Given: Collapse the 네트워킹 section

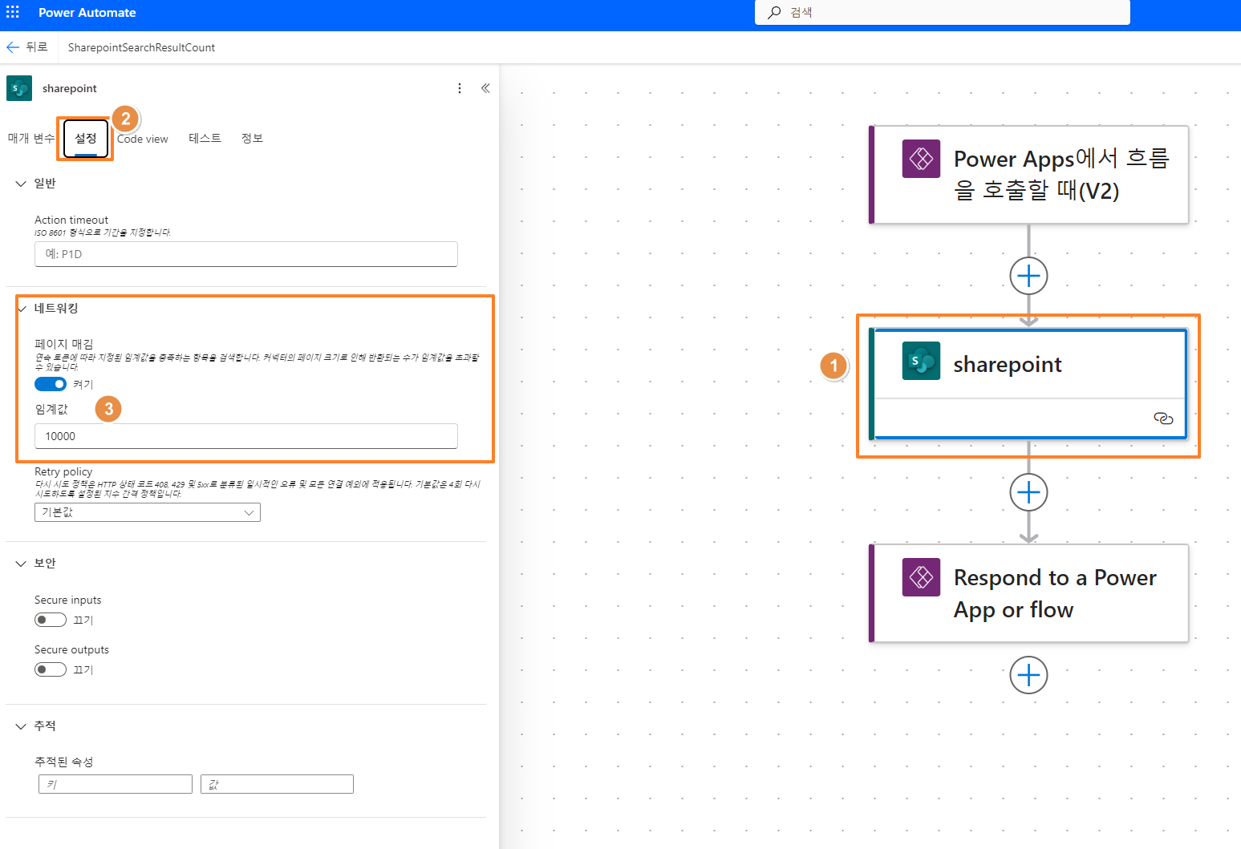Looking at the screenshot, I should [22, 309].
